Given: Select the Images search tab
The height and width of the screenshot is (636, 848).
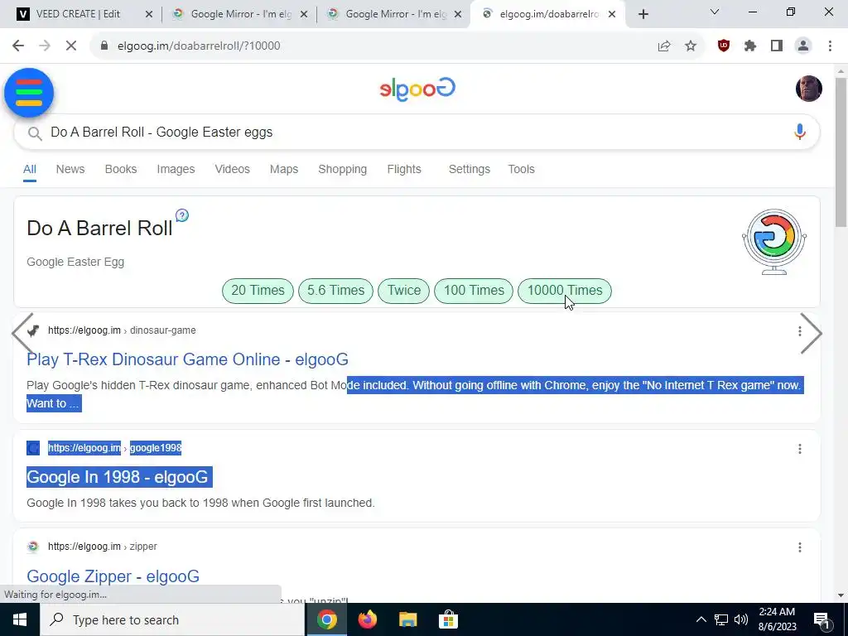Looking at the screenshot, I should [176, 169].
